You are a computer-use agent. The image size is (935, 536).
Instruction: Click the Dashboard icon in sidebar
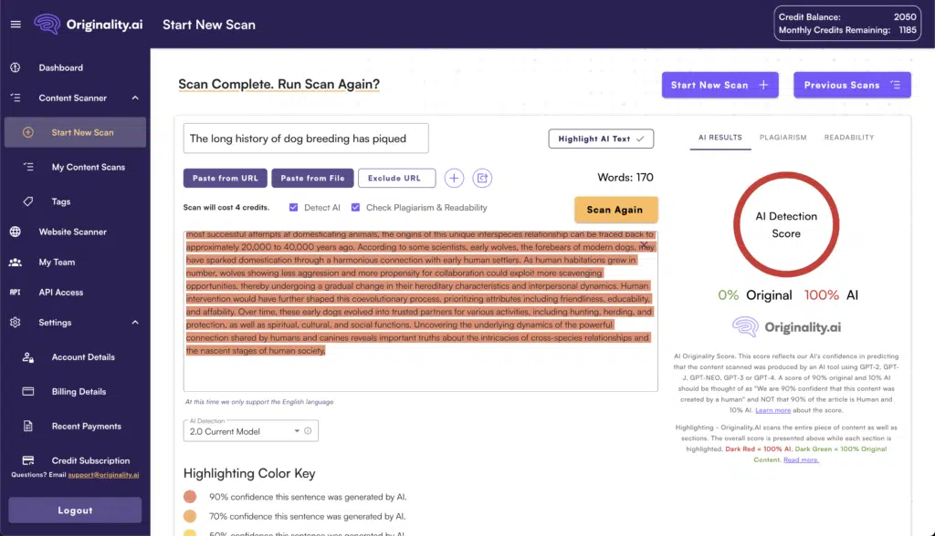tap(16, 67)
